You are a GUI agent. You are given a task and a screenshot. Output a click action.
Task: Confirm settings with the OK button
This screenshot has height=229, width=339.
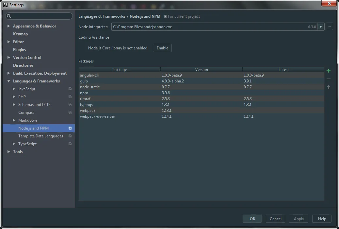coord(252,219)
